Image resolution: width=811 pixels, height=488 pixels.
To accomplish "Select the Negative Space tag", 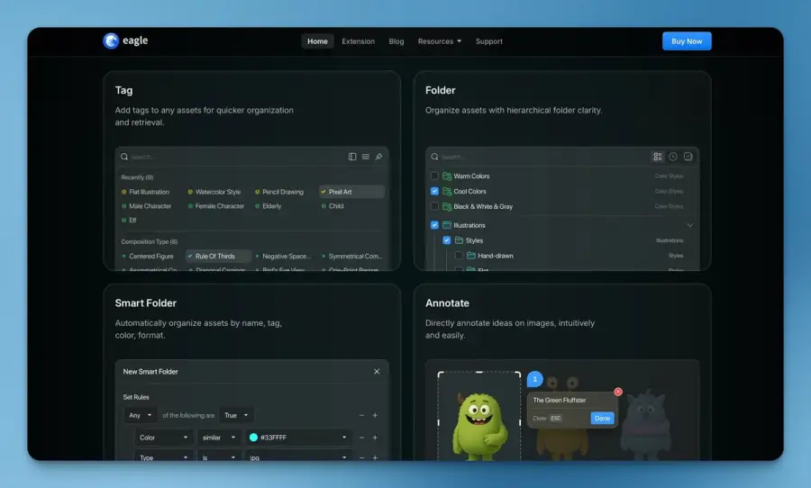I will pos(283,256).
